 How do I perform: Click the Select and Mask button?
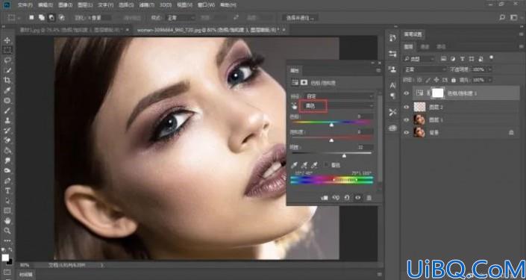click(x=300, y=18)
